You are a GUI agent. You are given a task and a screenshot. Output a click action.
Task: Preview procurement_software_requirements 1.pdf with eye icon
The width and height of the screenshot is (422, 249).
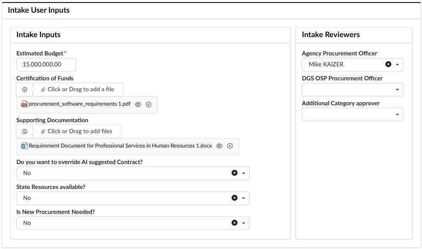(x=138, y=104)
